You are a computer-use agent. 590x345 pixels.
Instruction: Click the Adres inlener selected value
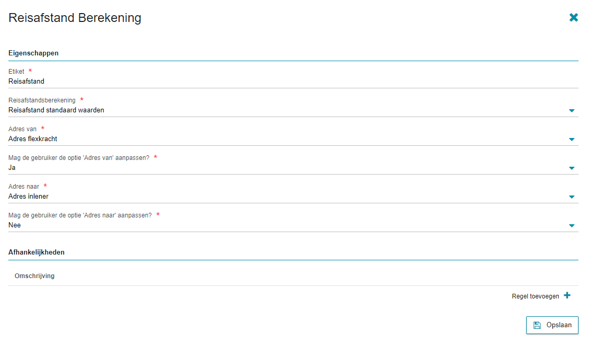coord(28,196)
